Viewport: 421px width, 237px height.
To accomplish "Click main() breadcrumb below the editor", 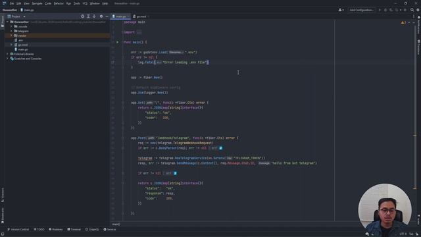I will click(x=116, y=224).
